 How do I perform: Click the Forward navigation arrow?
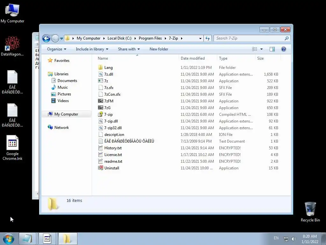coord(55,38)
